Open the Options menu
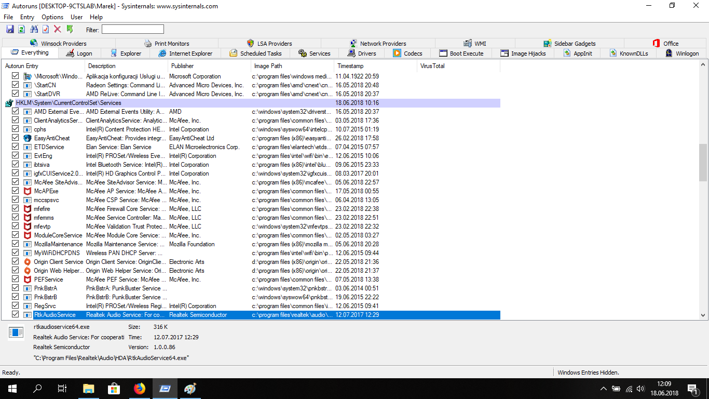 (x=52, y=17)
